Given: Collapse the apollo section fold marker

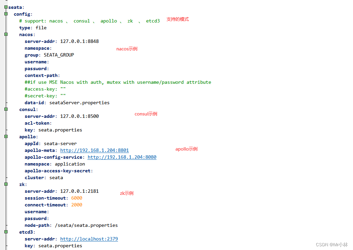Looking at the screenshot, I should click(x=6, y=136).
